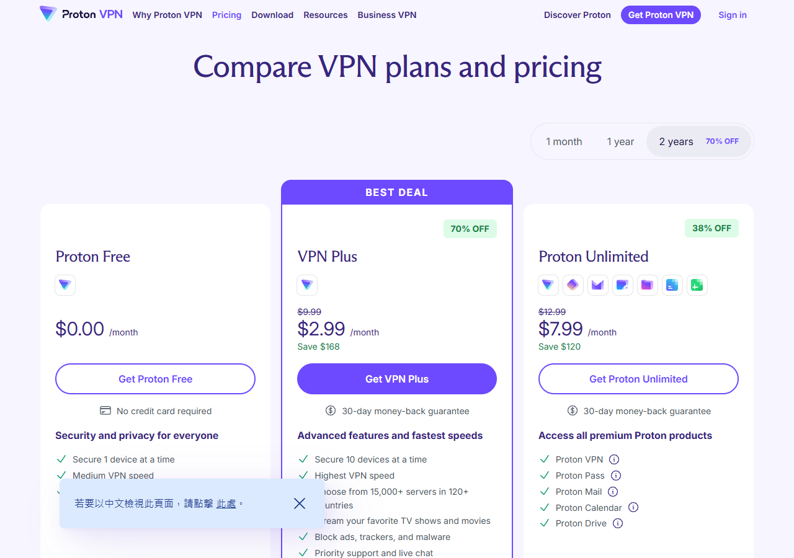Image resolution: width=794 pixels, height=558 pixels.
Task: Click the Proton Pass icon under Proton Unlimited
Action: [x=573, y=285]
